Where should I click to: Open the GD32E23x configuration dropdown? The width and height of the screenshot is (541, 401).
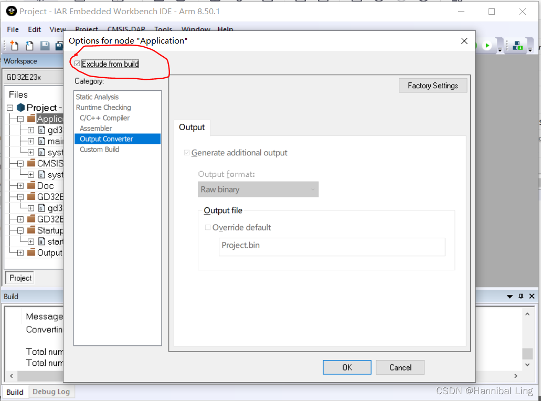(34, 77)
